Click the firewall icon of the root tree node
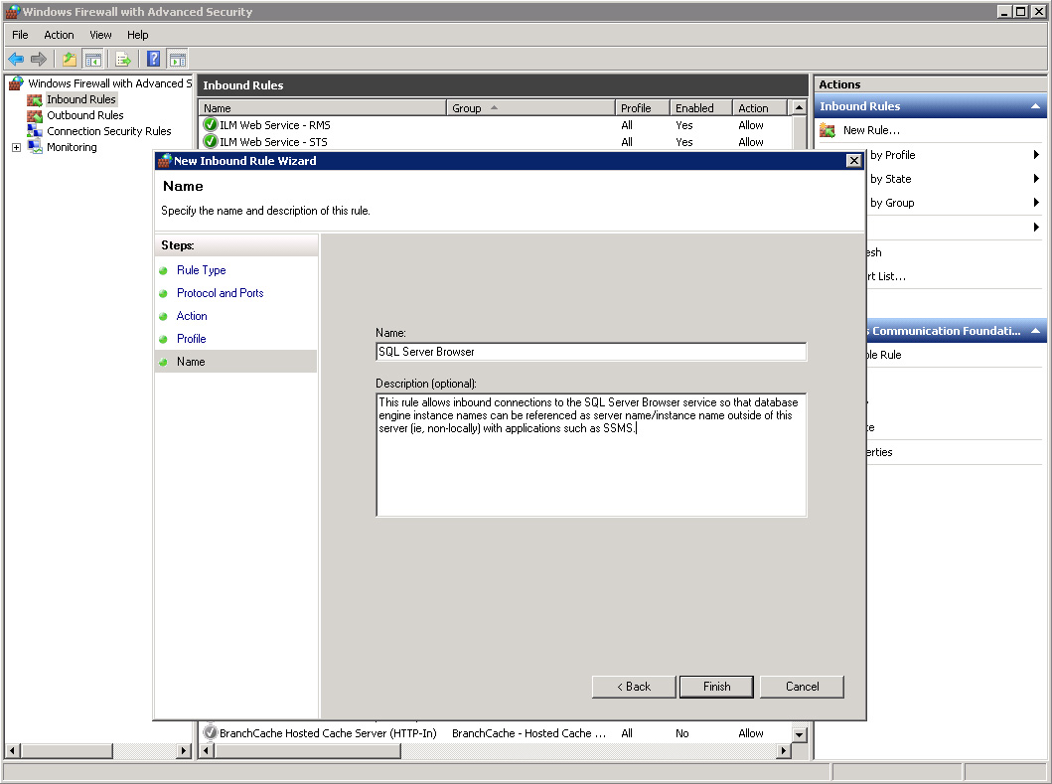 pos(16,83)
